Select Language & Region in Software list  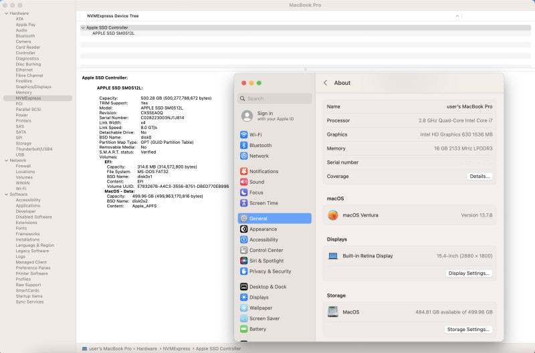[x=35, y=245]
